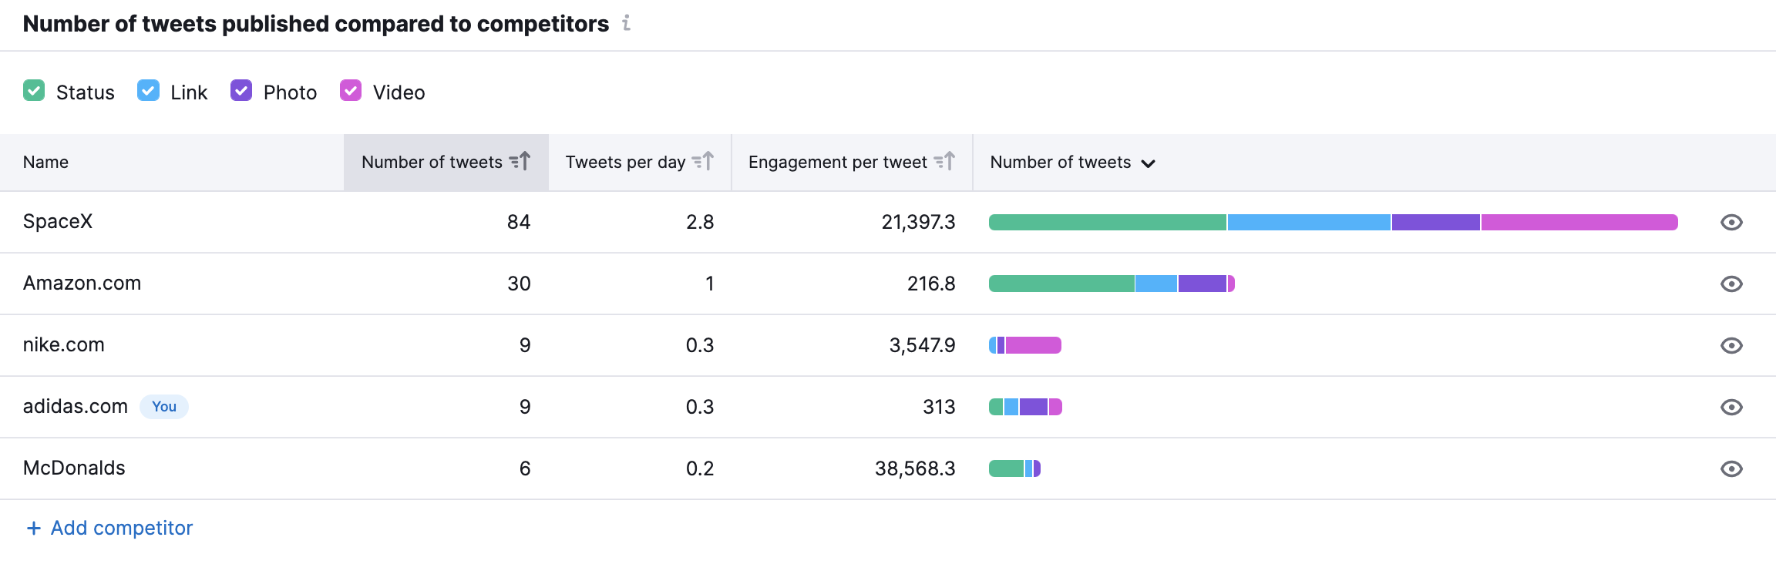Hide SpaceX row with eye icon
The width and height of the screenshot is (1776, 564).
pos(1731,223)
